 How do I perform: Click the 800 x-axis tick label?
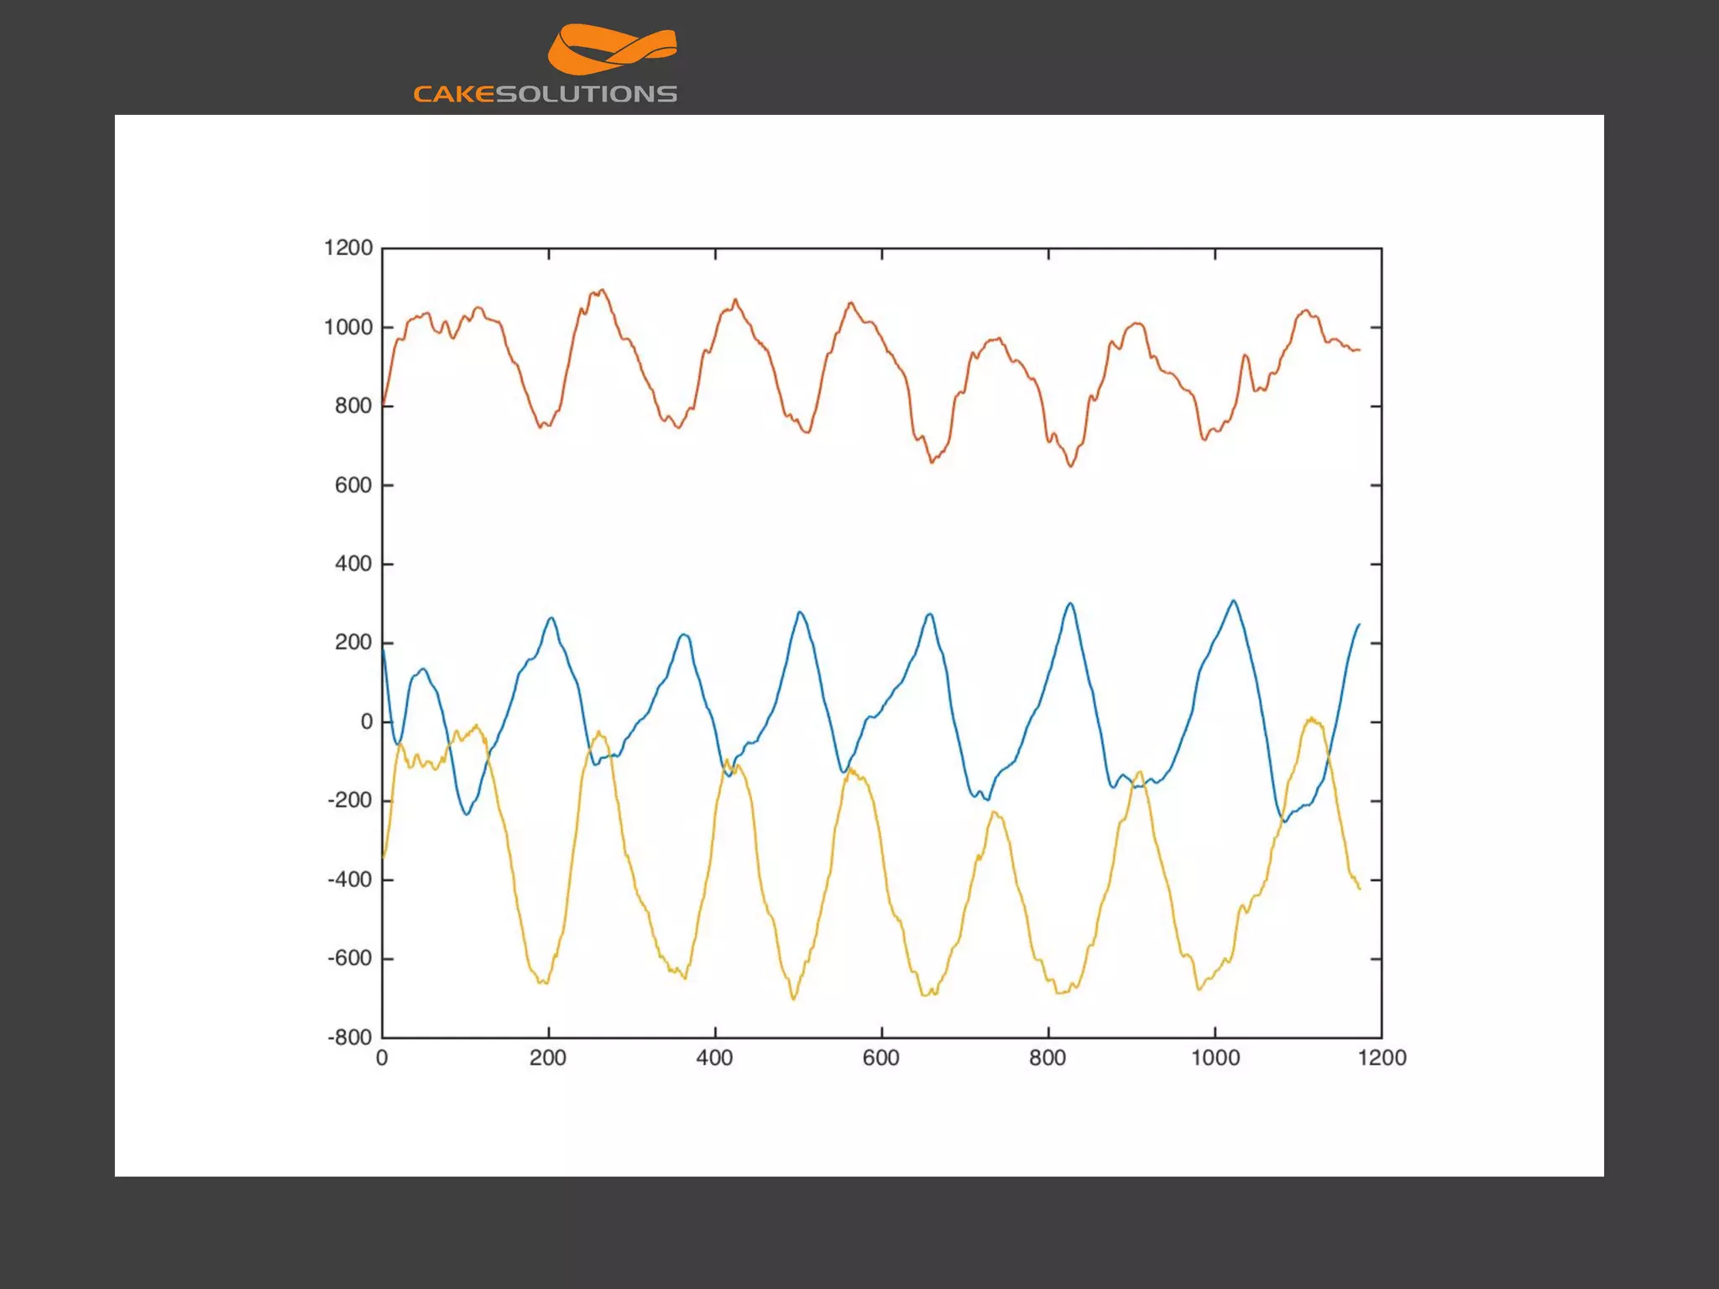tap(1048, 1058)
